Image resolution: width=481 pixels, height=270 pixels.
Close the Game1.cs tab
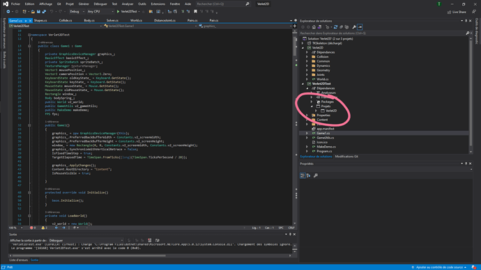[x=30, y=20]
